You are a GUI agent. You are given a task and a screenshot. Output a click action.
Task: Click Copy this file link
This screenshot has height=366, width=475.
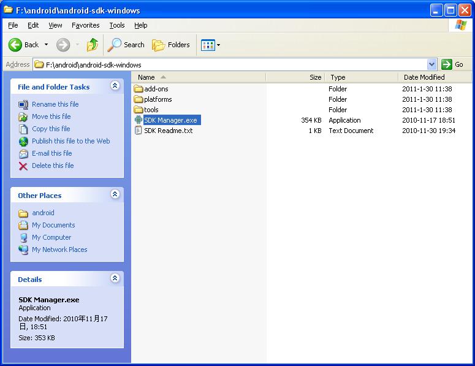(51, 129)
